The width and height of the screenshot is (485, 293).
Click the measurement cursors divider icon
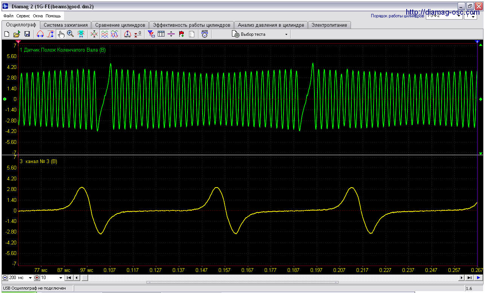[171, 34]
